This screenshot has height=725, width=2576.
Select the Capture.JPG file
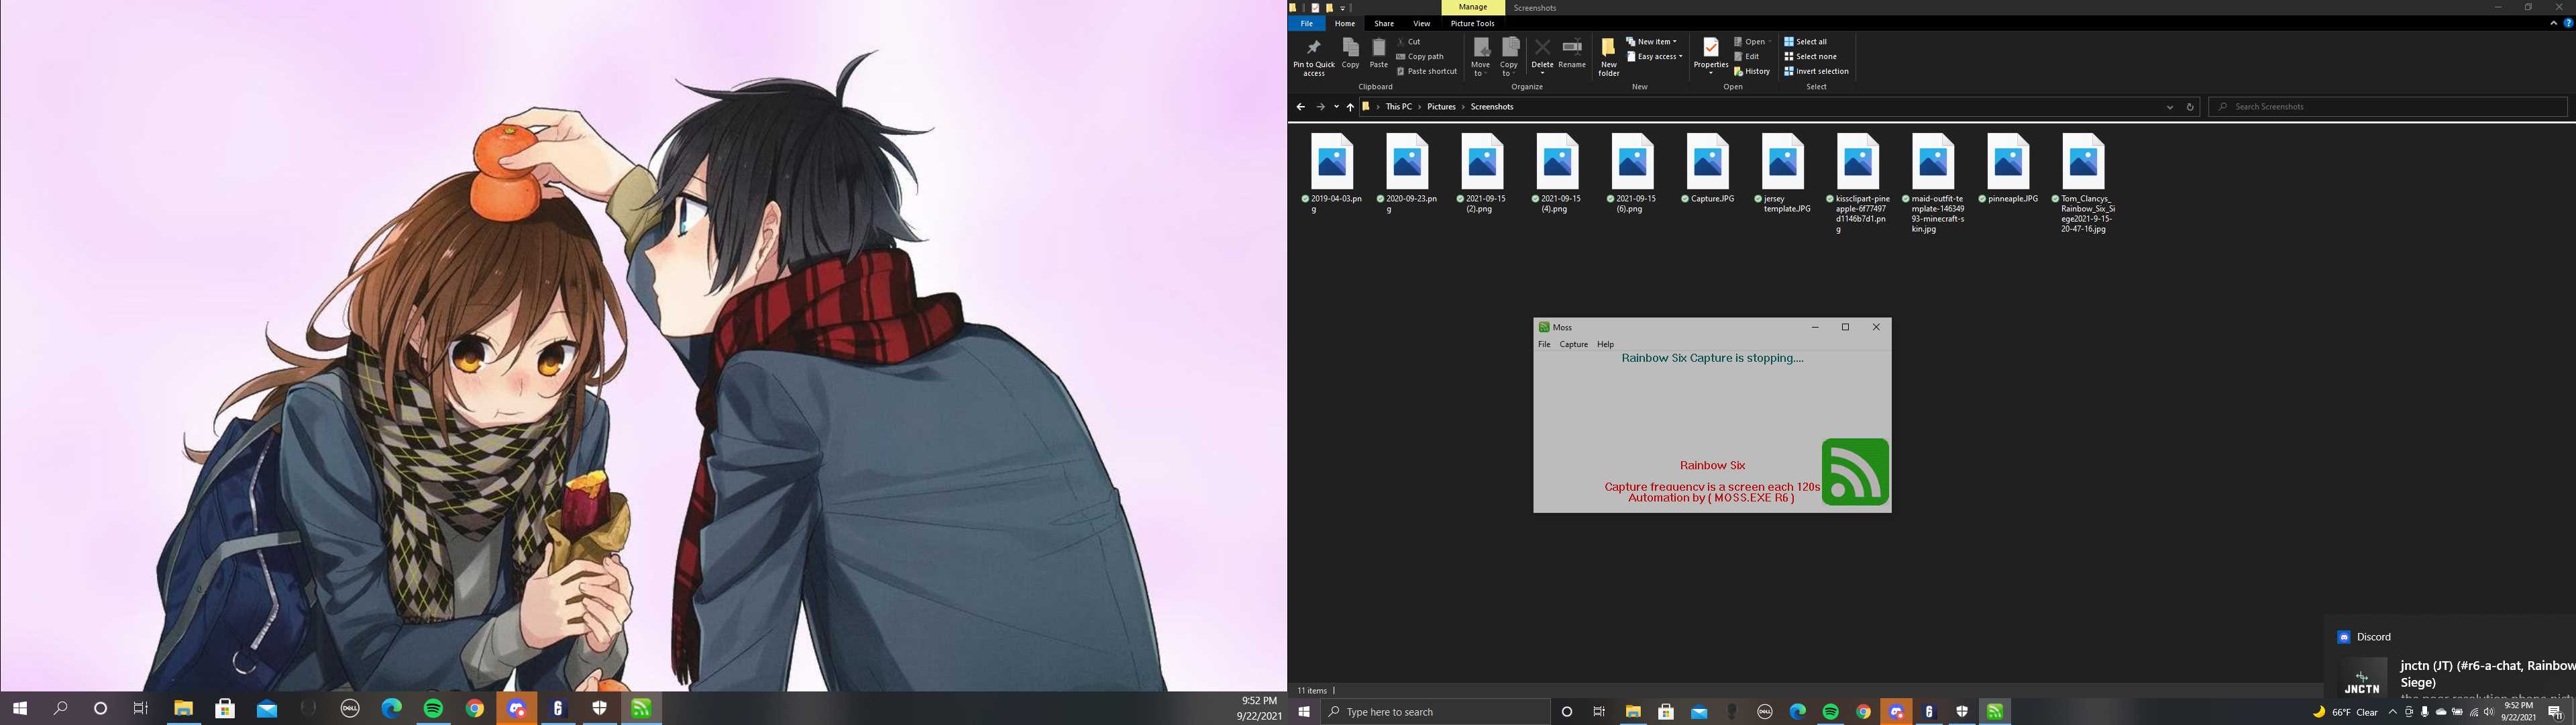point(1708,168)
